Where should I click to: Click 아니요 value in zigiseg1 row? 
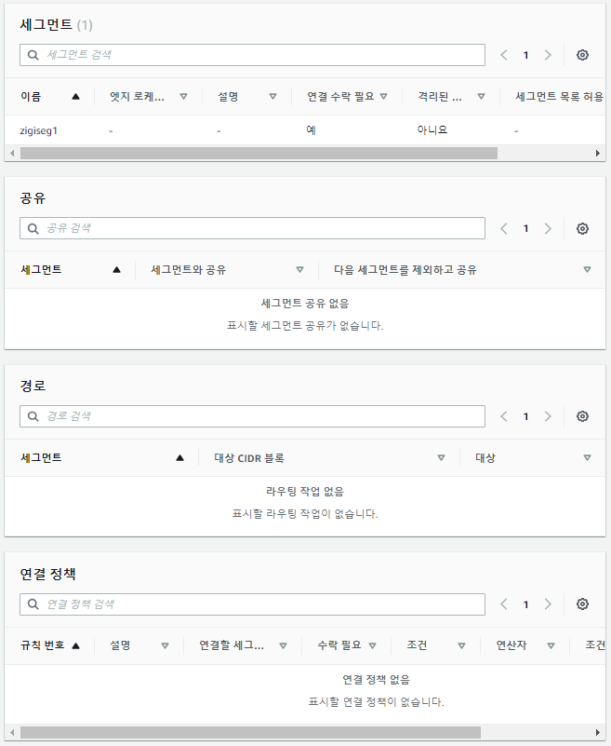(432, 129)
